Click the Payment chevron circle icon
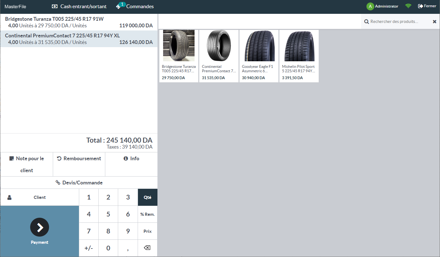 [40, 227]
